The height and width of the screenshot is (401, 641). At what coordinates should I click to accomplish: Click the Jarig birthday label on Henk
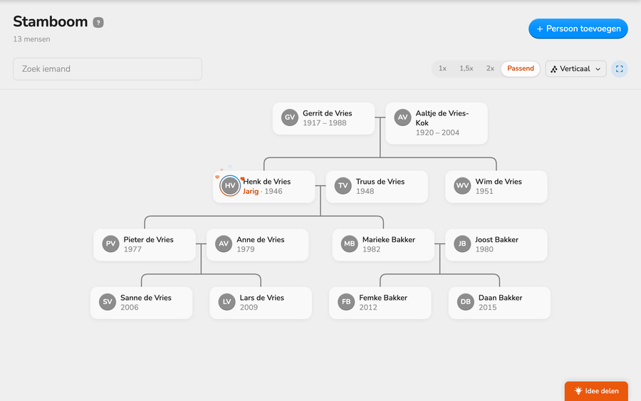click(x=251, y=192)
